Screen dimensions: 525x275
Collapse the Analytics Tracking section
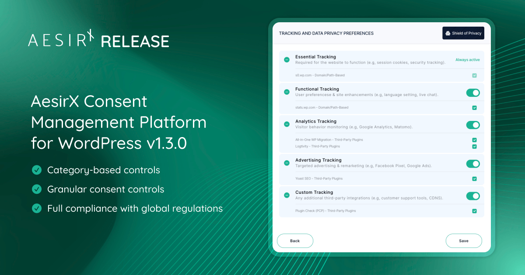point(287,124)
